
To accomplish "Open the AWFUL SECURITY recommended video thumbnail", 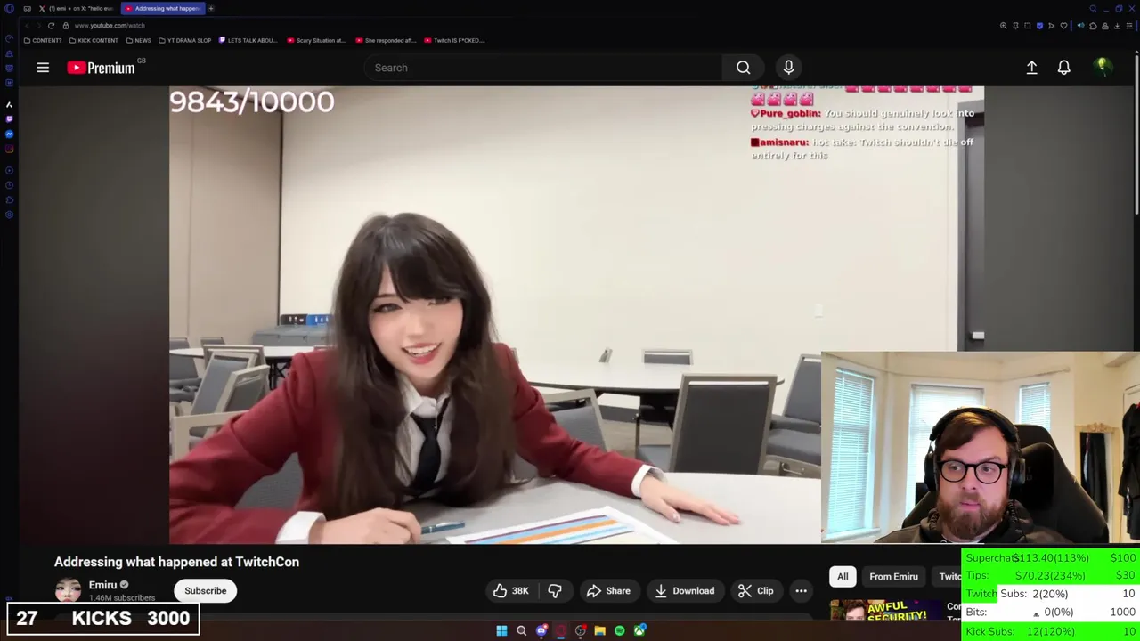I will 886,612.
